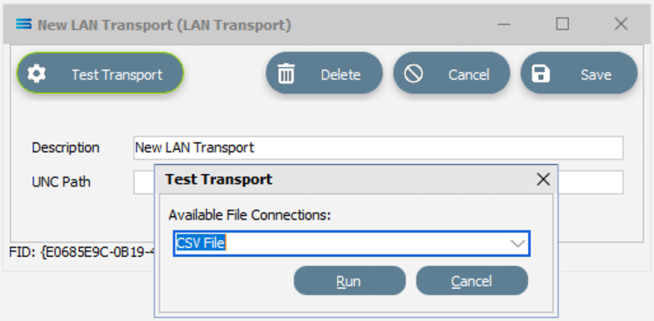Close the Test Transport dialog
This screenshot has width=654, height=321.
[x=543, y=180]
